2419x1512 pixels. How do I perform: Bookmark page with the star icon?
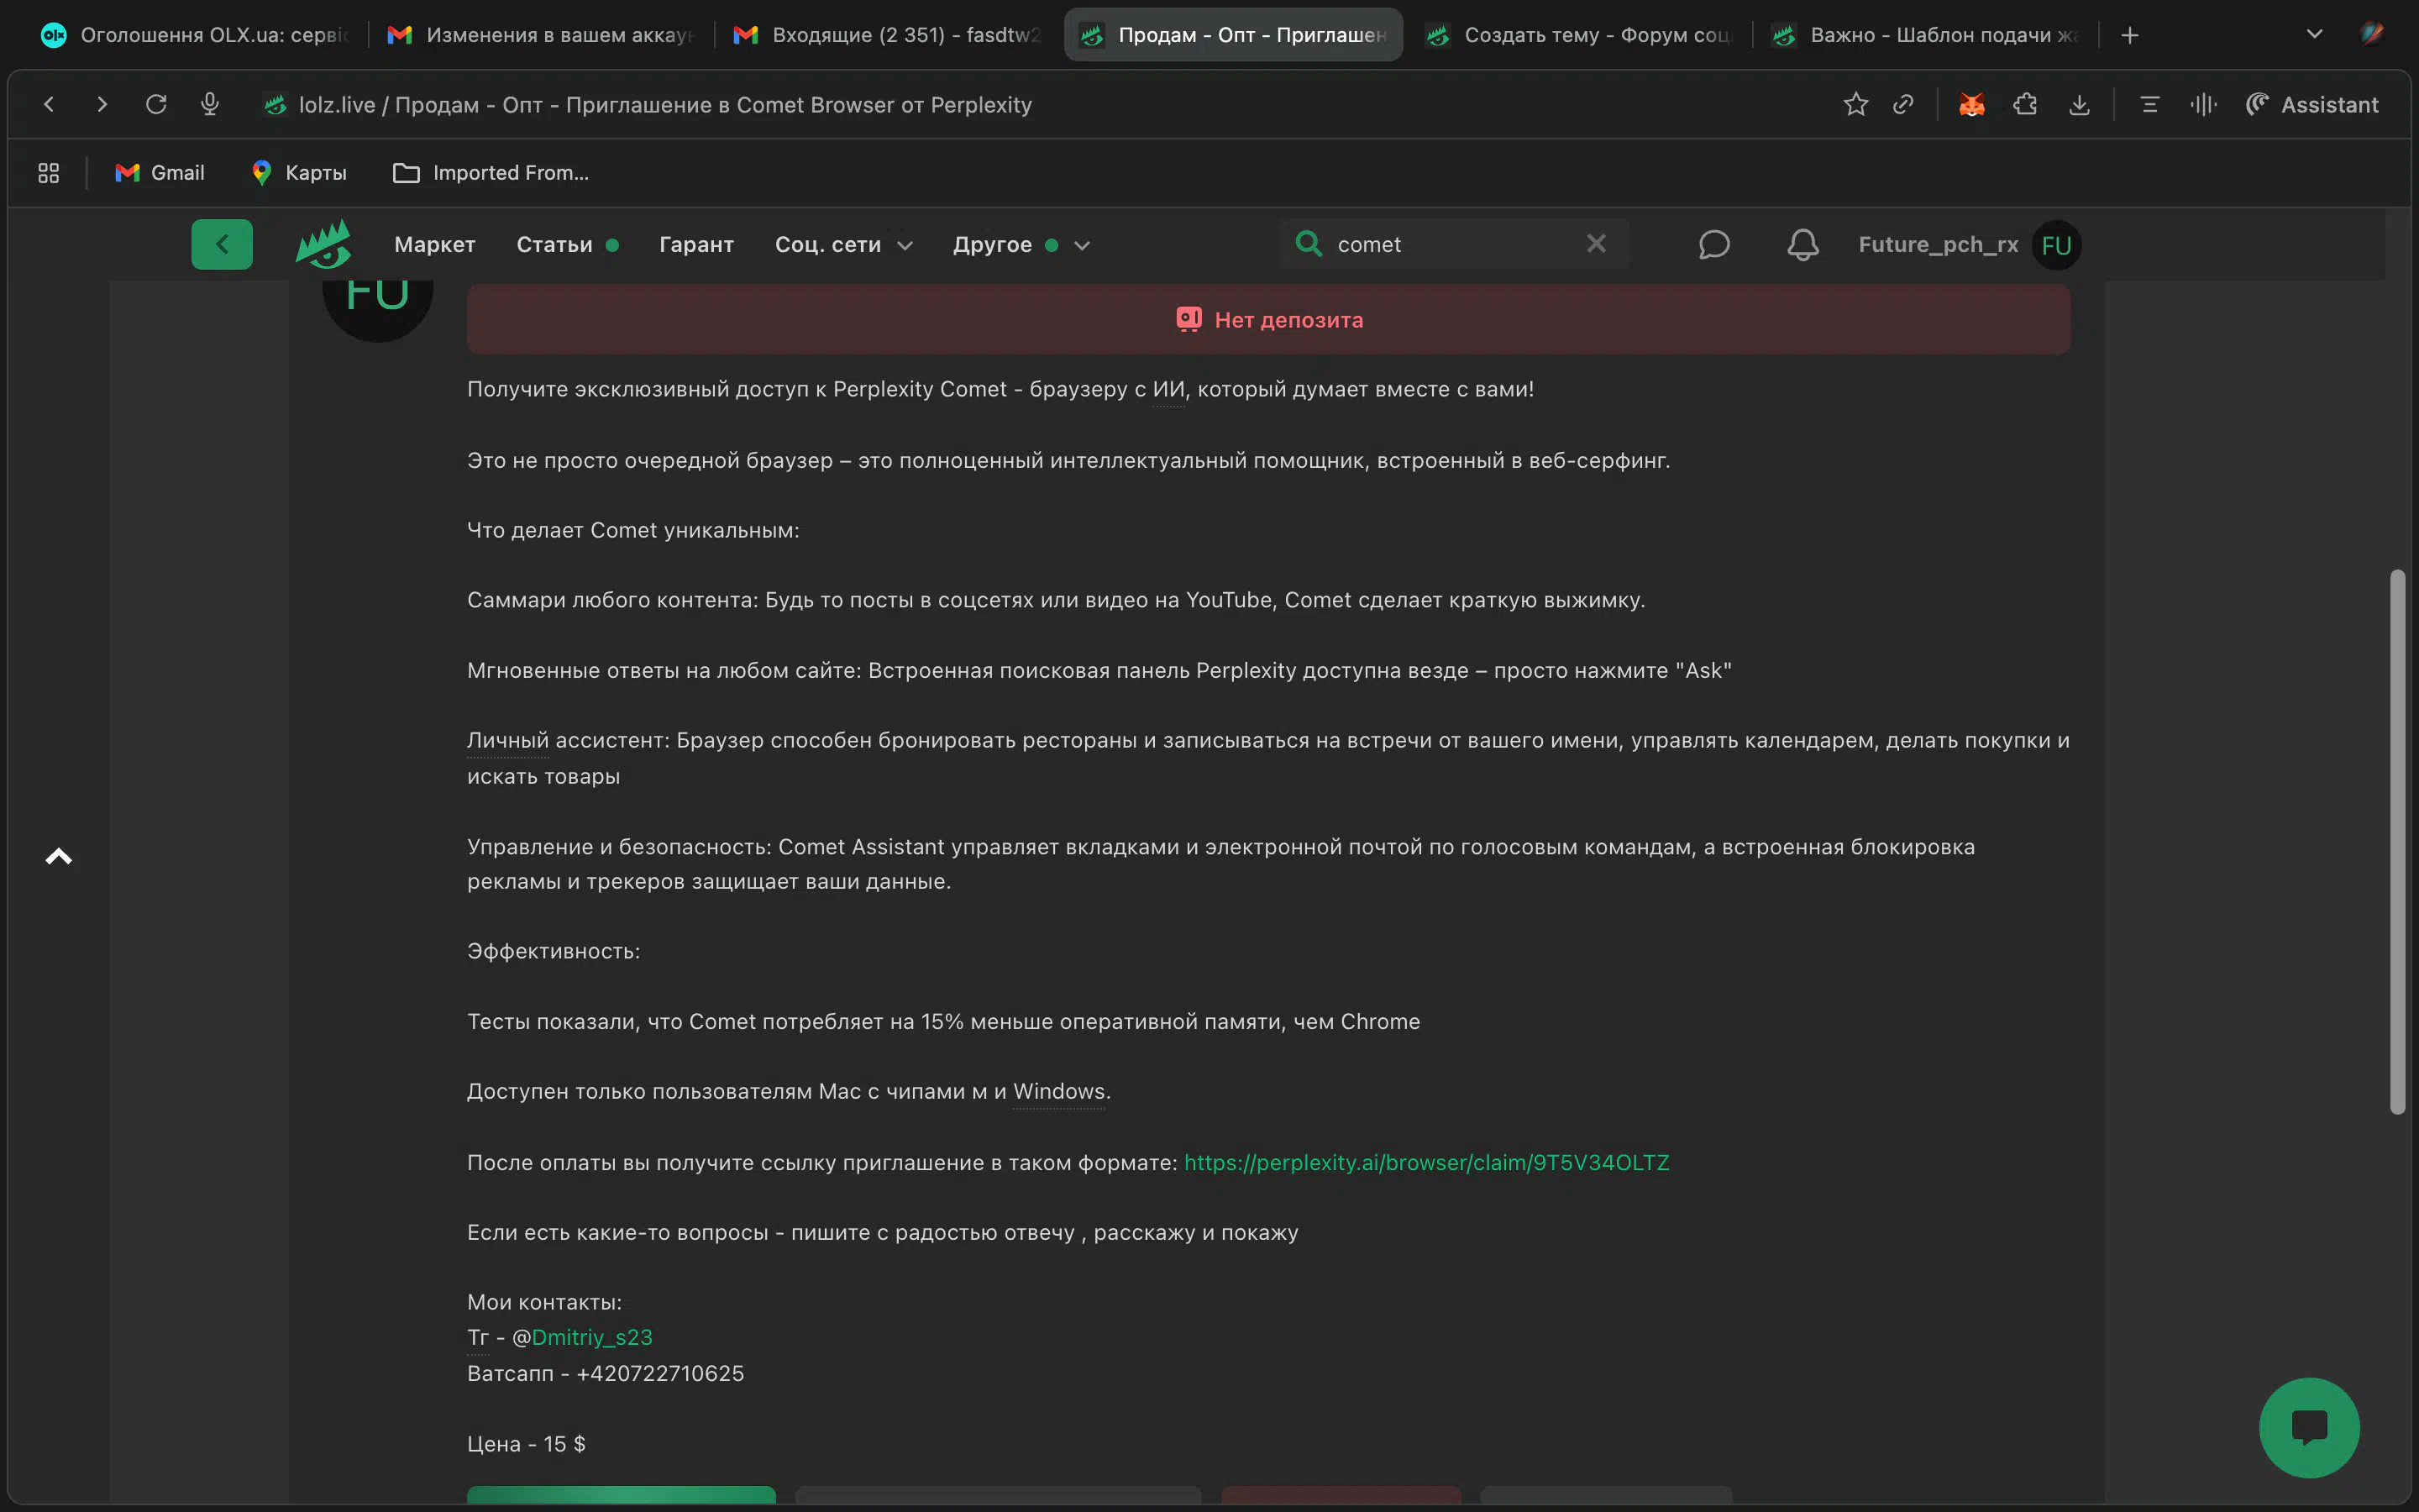[1855, 104]
